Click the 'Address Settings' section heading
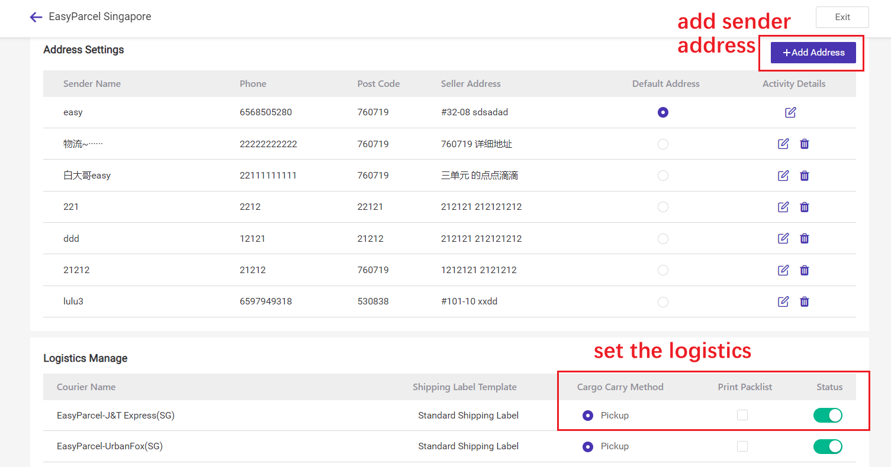The width and height of the screenshot is (891, 467). click(83, 50)
